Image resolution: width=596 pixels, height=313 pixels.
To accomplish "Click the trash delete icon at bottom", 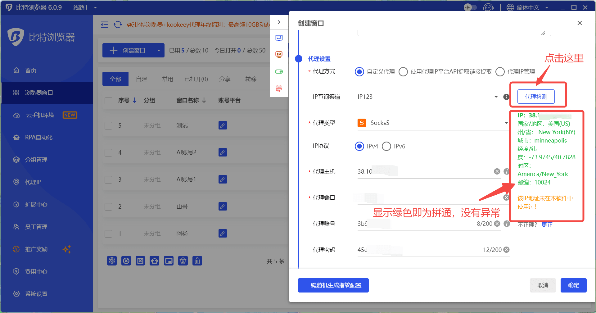I will 197,261.
